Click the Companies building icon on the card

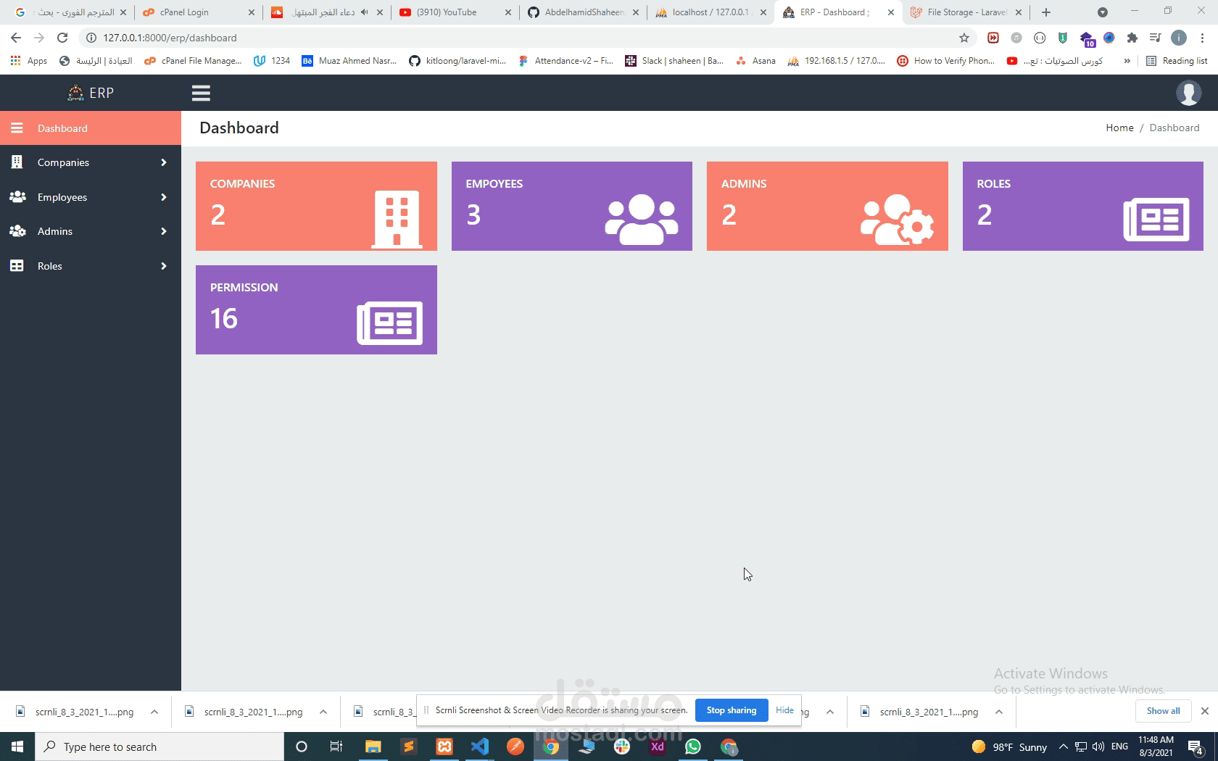(397, 220)
